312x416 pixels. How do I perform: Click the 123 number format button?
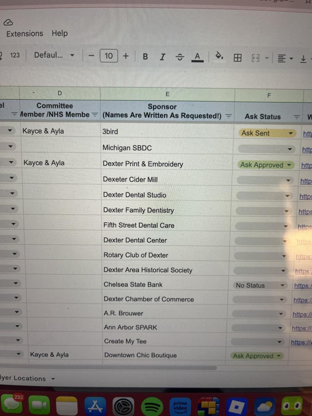[15, 55]
